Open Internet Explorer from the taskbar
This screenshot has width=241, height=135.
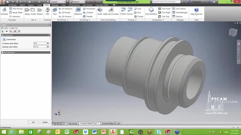pyautogui.click(x=12, y=132)
